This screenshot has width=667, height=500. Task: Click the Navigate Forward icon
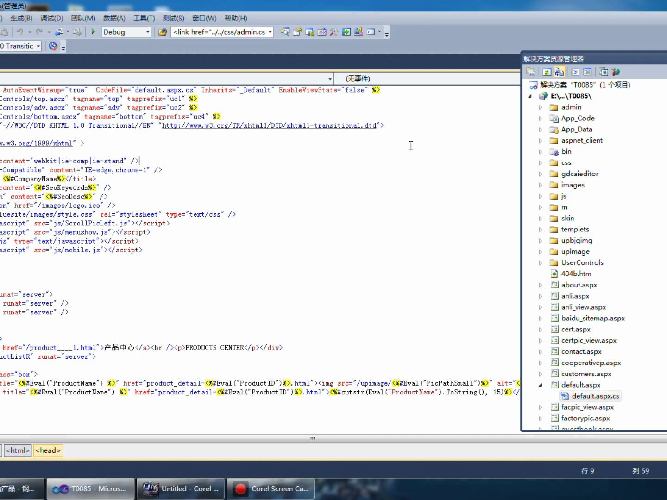coord(77,32)
